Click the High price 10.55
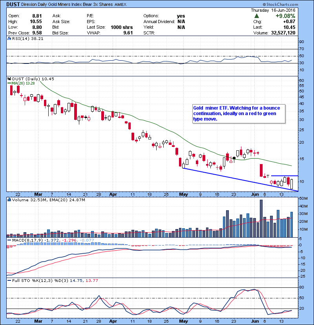314x325 pixels. click(x=36, y=22)
